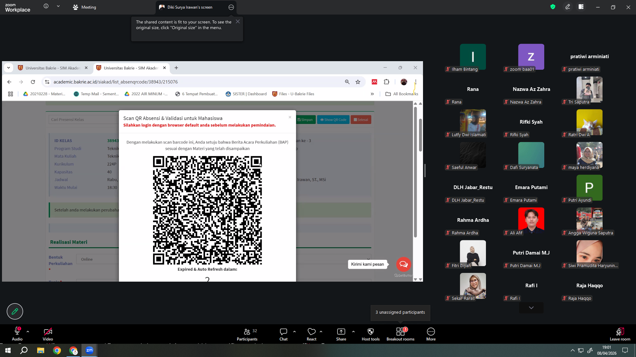Open Temp Mail bookmark

(96, 94)
